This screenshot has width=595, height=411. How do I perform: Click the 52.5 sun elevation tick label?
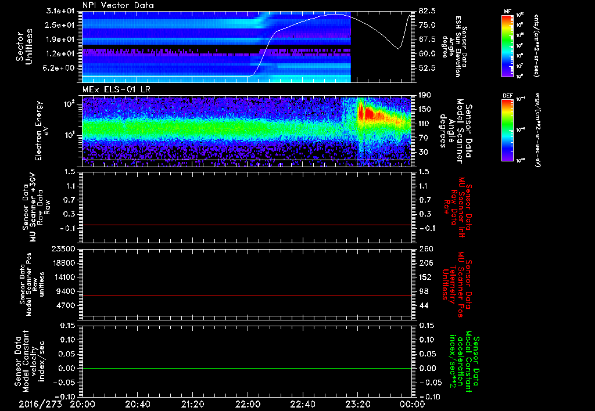pyautogui.click(x=427, y=68)
